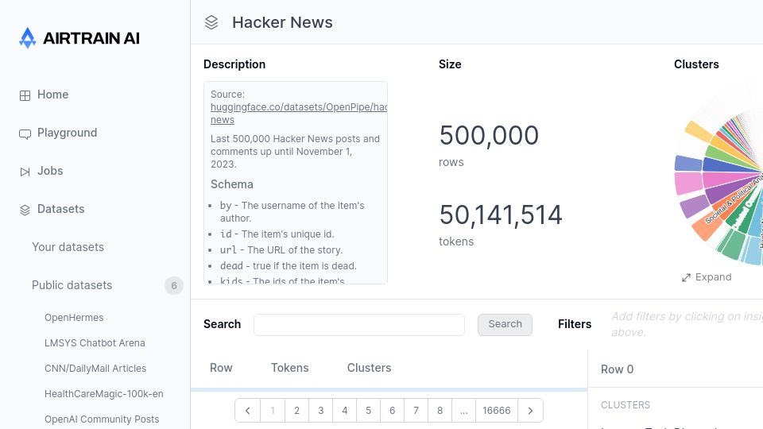Click the 50,141,514 tokens figure
Image resolution: width=763 pixels, height=429 pixels.
[x=501, y=215]
